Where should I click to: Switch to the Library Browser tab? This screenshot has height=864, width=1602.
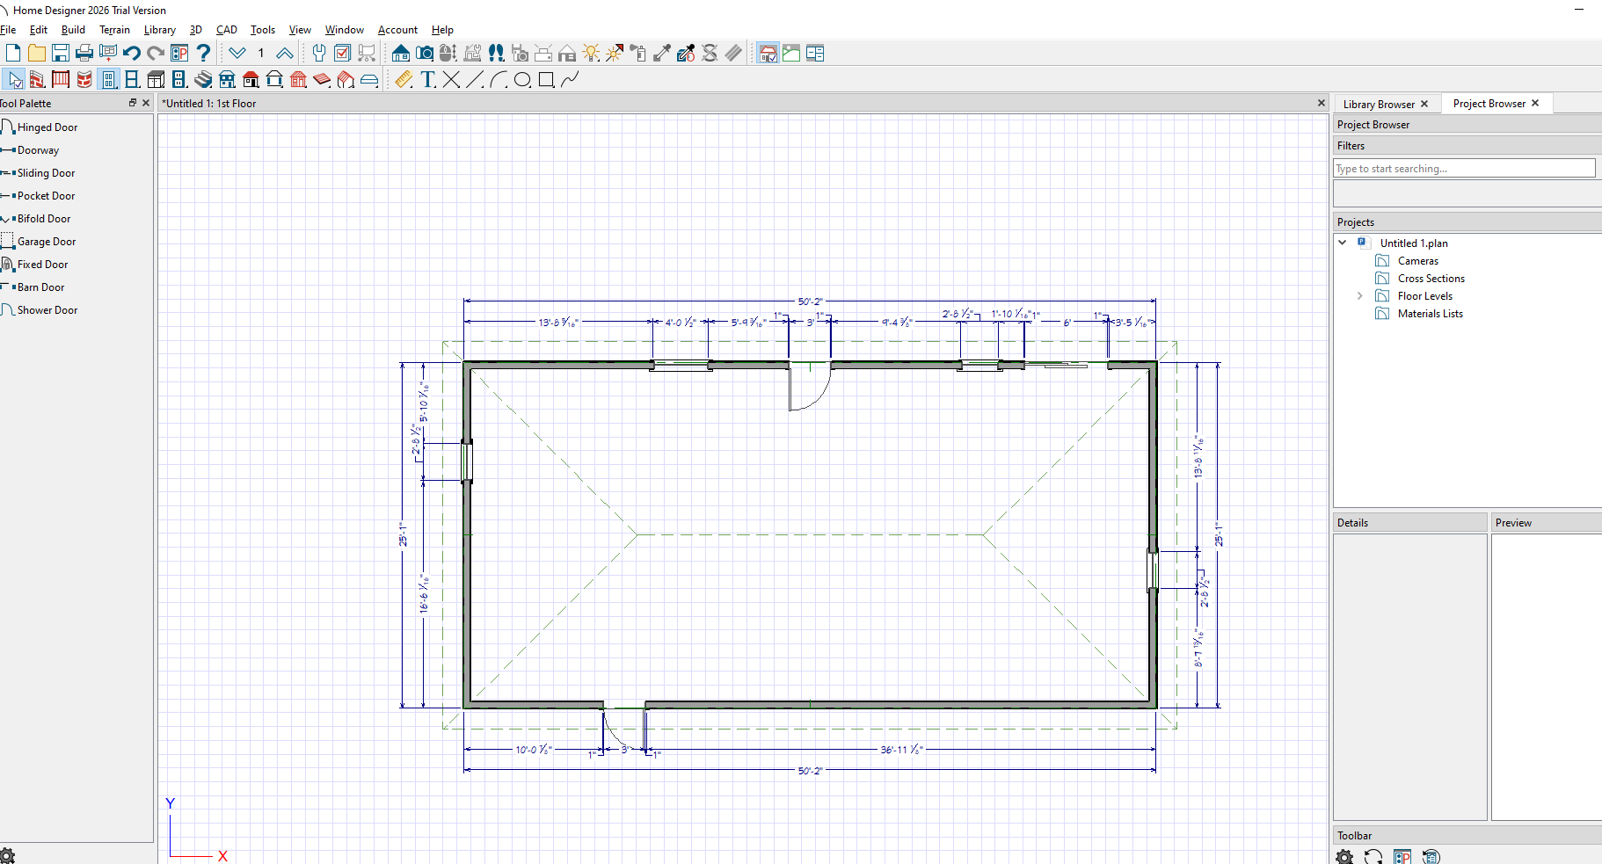point(1378,104)
